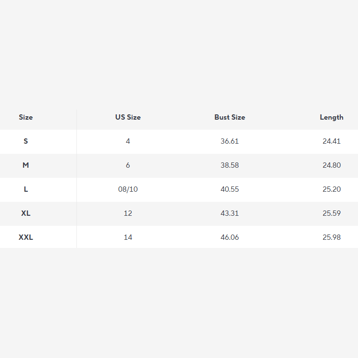
Task: Click US size value 08/10
Action: 128,189
